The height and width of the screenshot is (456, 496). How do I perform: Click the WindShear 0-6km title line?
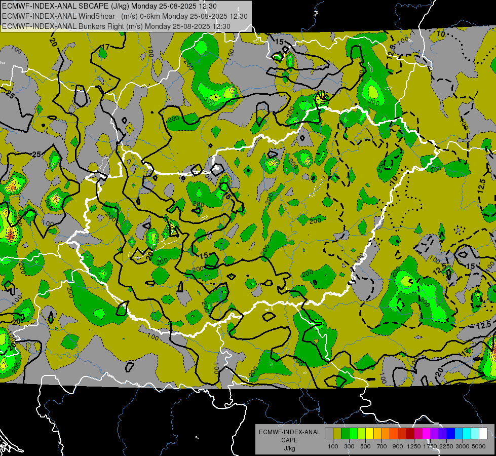click(x=125, y=16)
